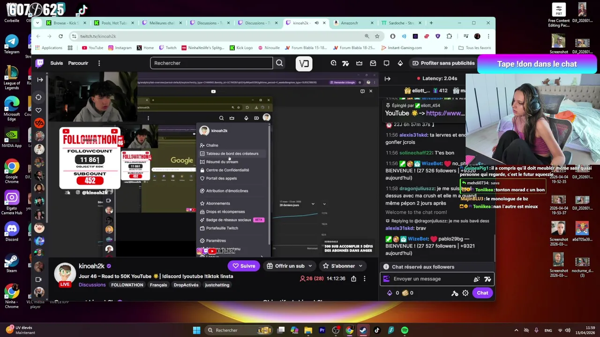Viewport: 600px width, 337px height.
Task: Mute the kinoah2k tab audio icon
Action: pos(316,23)
